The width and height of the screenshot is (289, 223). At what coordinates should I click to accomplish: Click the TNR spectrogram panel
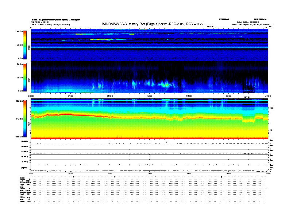[x=150, y=119]
